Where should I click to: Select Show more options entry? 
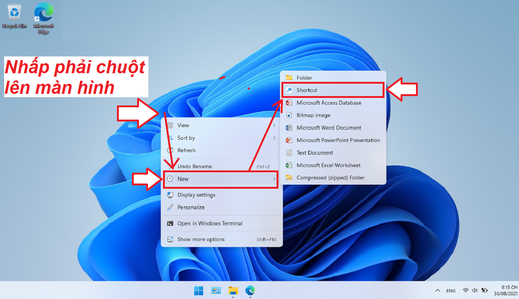pos(222,239)
